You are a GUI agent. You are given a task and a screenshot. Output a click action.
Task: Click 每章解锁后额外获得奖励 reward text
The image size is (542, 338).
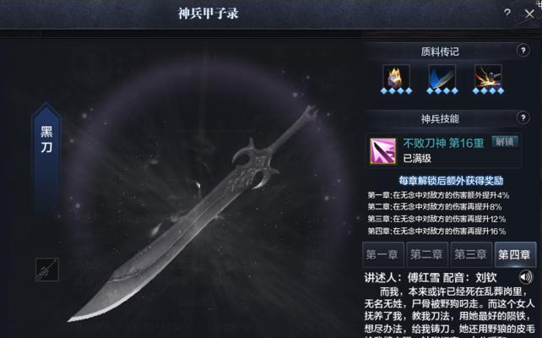click(451, 181)
